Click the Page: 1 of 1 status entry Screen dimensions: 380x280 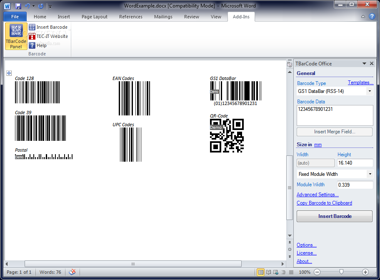pos(19,272)
